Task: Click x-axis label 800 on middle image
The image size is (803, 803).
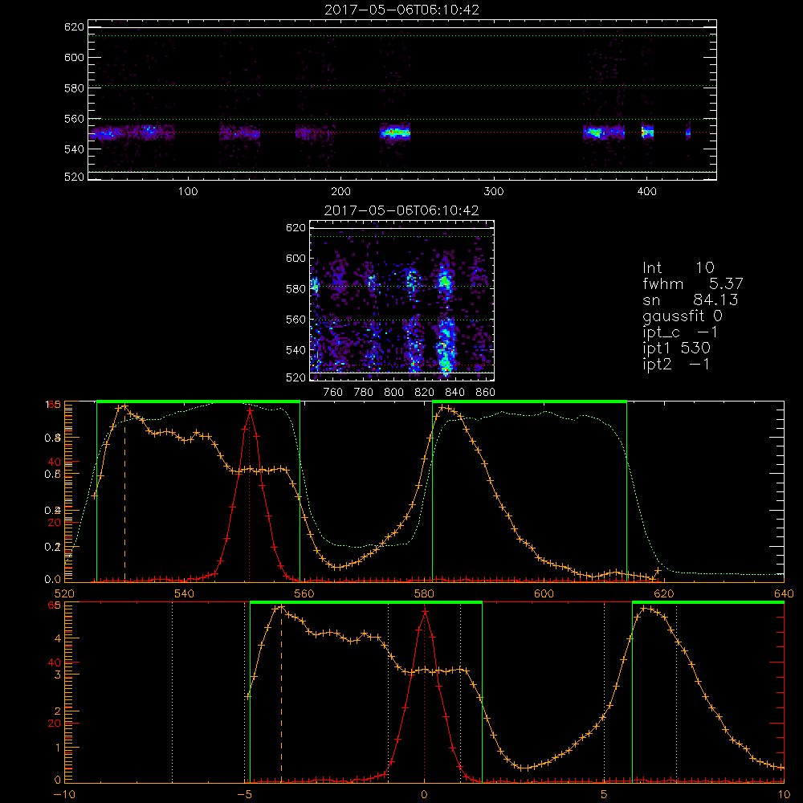Action: [393, 393]
